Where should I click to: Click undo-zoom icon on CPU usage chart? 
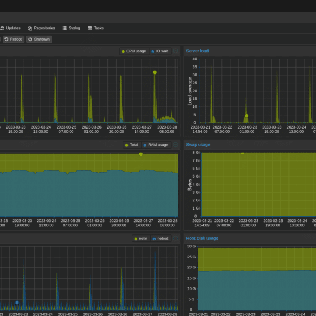pos(176,51)
